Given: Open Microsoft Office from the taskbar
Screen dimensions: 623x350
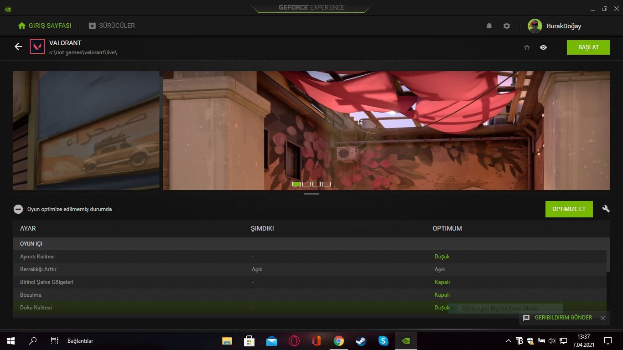Looking at the screenshot, I should tap(316, 341).
